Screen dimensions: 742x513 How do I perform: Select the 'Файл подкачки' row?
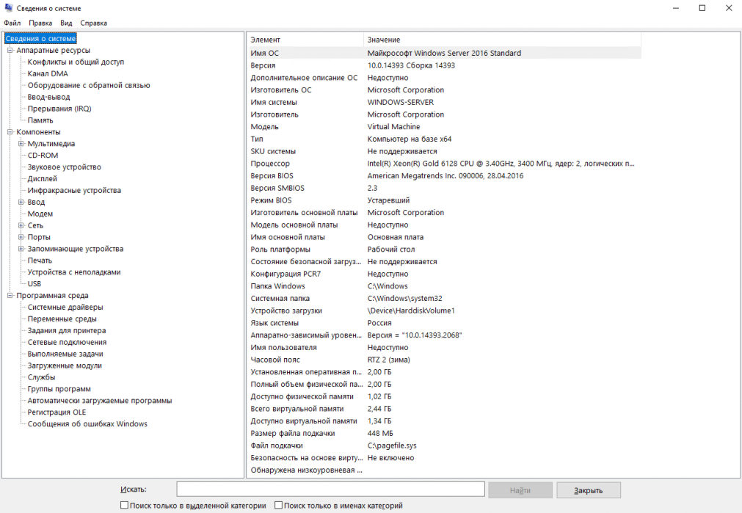[444, 445]
